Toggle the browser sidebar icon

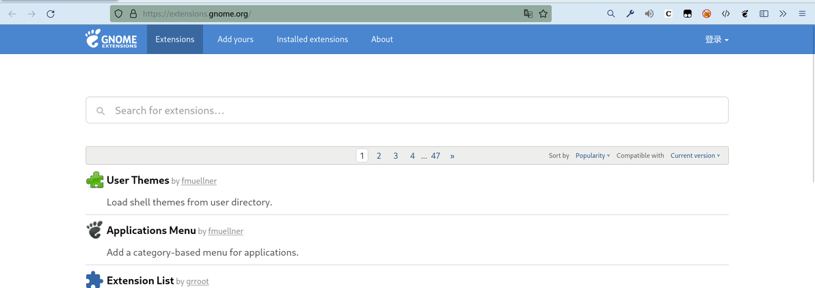click(764, 14)
